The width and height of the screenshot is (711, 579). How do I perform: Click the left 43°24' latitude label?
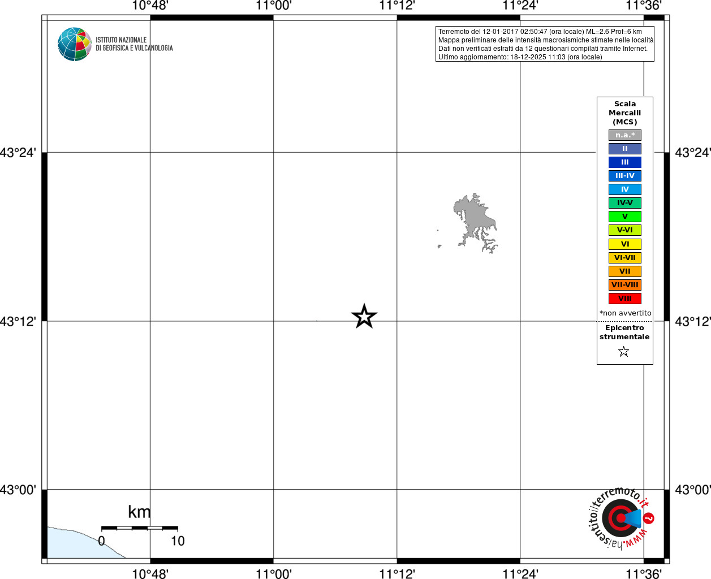point(18,153)
